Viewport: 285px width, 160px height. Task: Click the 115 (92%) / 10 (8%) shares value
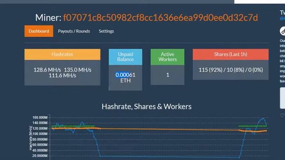tap(231, 70)
